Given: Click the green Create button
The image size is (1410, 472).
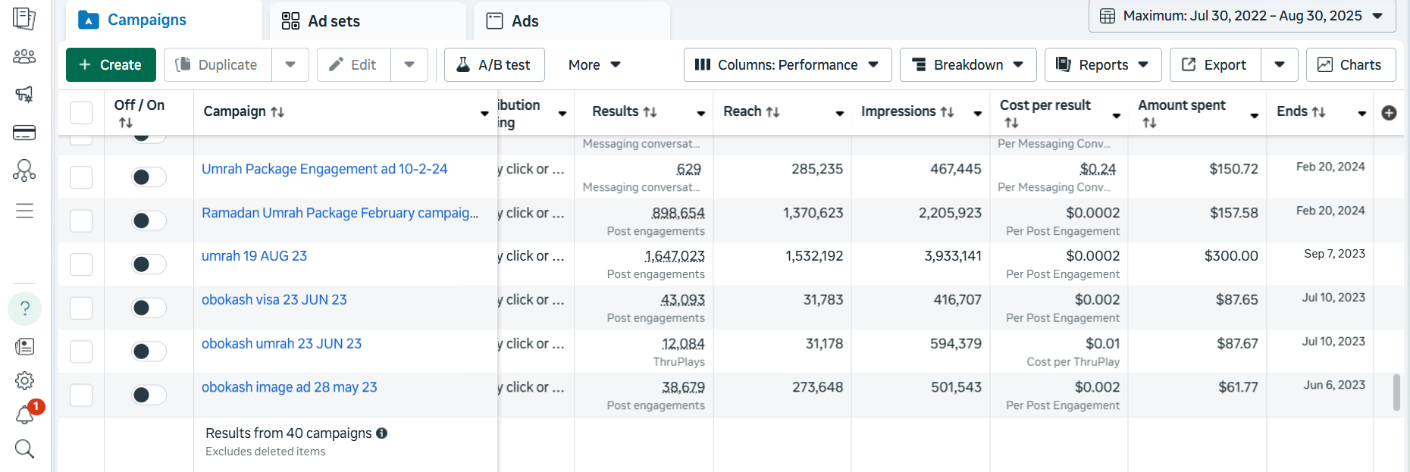Looking at the screenshot, I should 111,65.
